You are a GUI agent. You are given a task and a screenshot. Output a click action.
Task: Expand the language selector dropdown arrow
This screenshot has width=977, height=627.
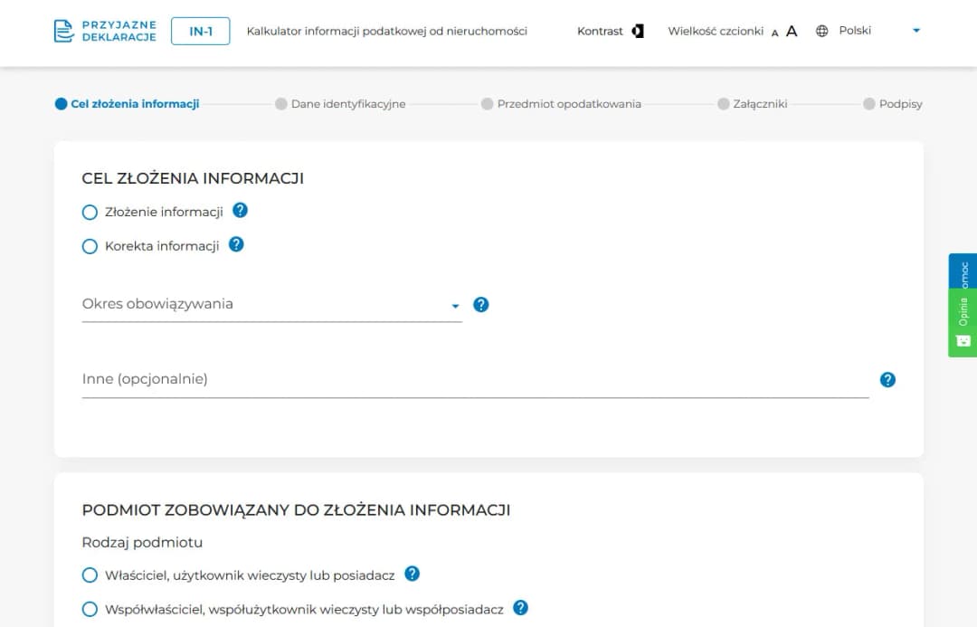coord(915,30)
